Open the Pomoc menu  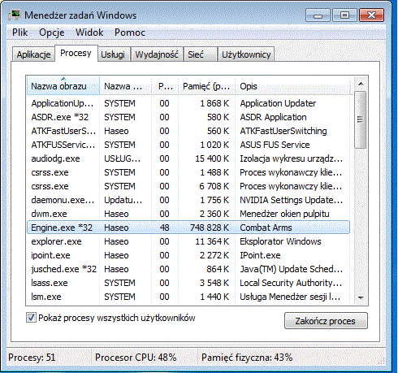point(130,33)
